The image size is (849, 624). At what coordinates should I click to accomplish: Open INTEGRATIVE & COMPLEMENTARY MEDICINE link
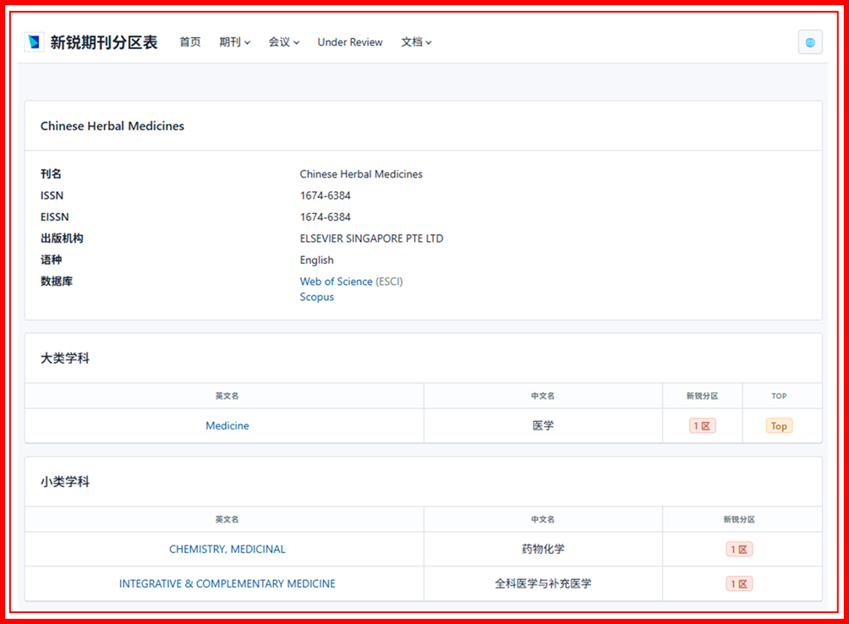[227, 584]
